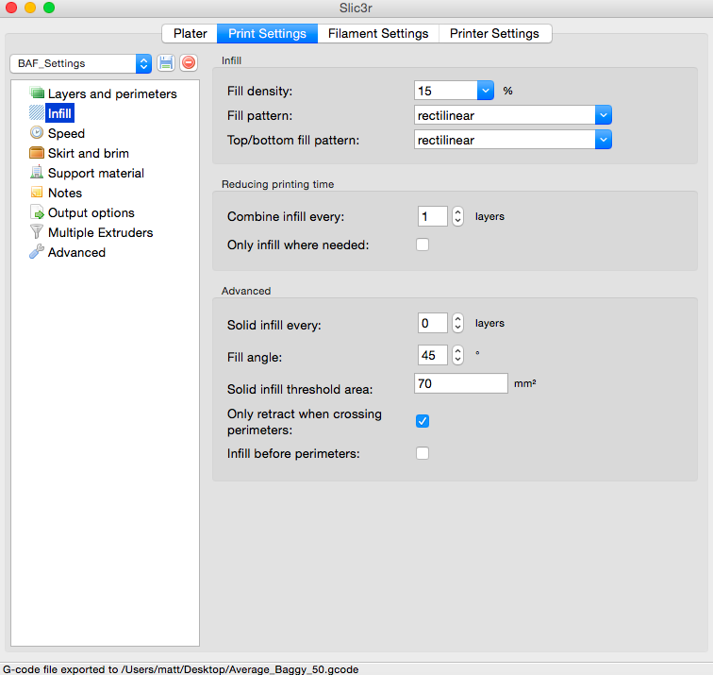Screen dimensions: 713x675
Task: Enable Infill before perimeters checkbox
Action: coord(423,453)
